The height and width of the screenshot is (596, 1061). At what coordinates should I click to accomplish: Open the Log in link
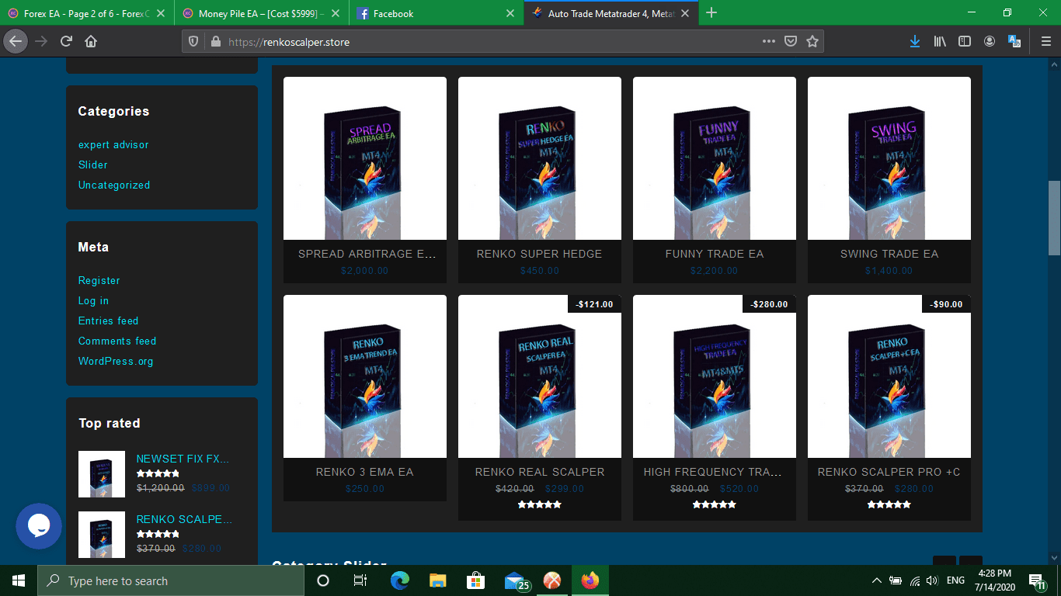[x=93, y=301]
